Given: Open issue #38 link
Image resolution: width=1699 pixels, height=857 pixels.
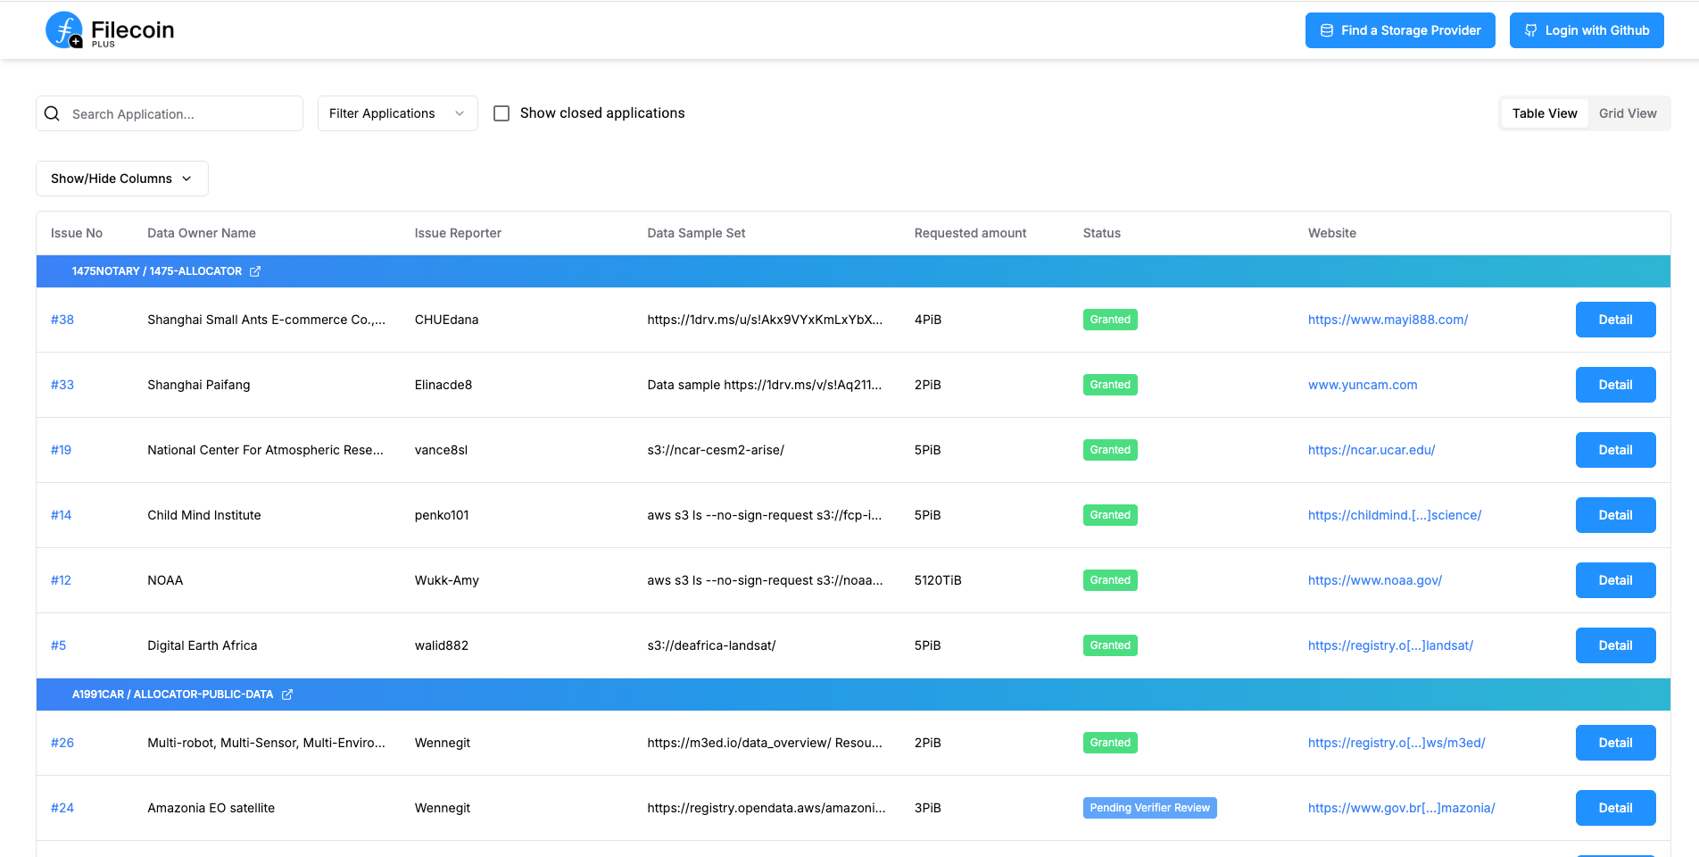Looking at the screenshot, I should coord(62,320).
